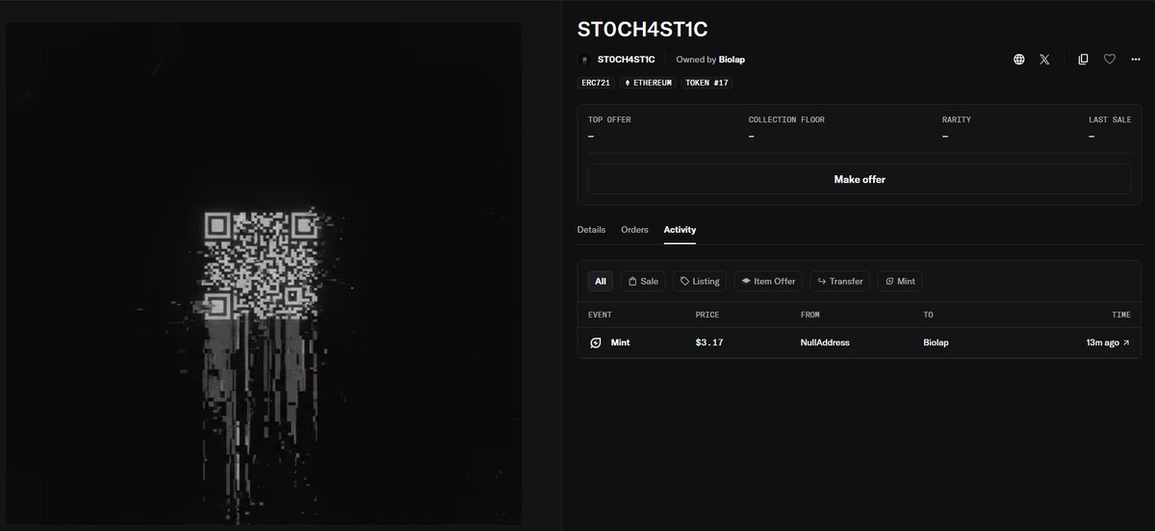This screenshot has width=1155, height=531.
Task: Open the external transaction arrow next to 13m ago
Action: click(x=1126, y=342)
